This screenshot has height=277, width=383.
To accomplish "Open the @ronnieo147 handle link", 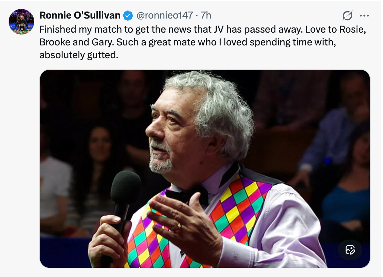I will [165, 15].
